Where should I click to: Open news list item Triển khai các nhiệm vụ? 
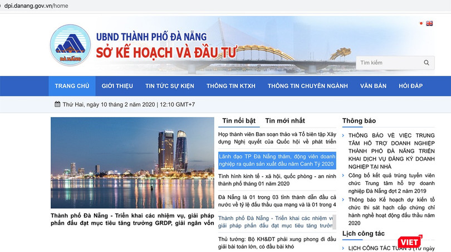(275, 222)
